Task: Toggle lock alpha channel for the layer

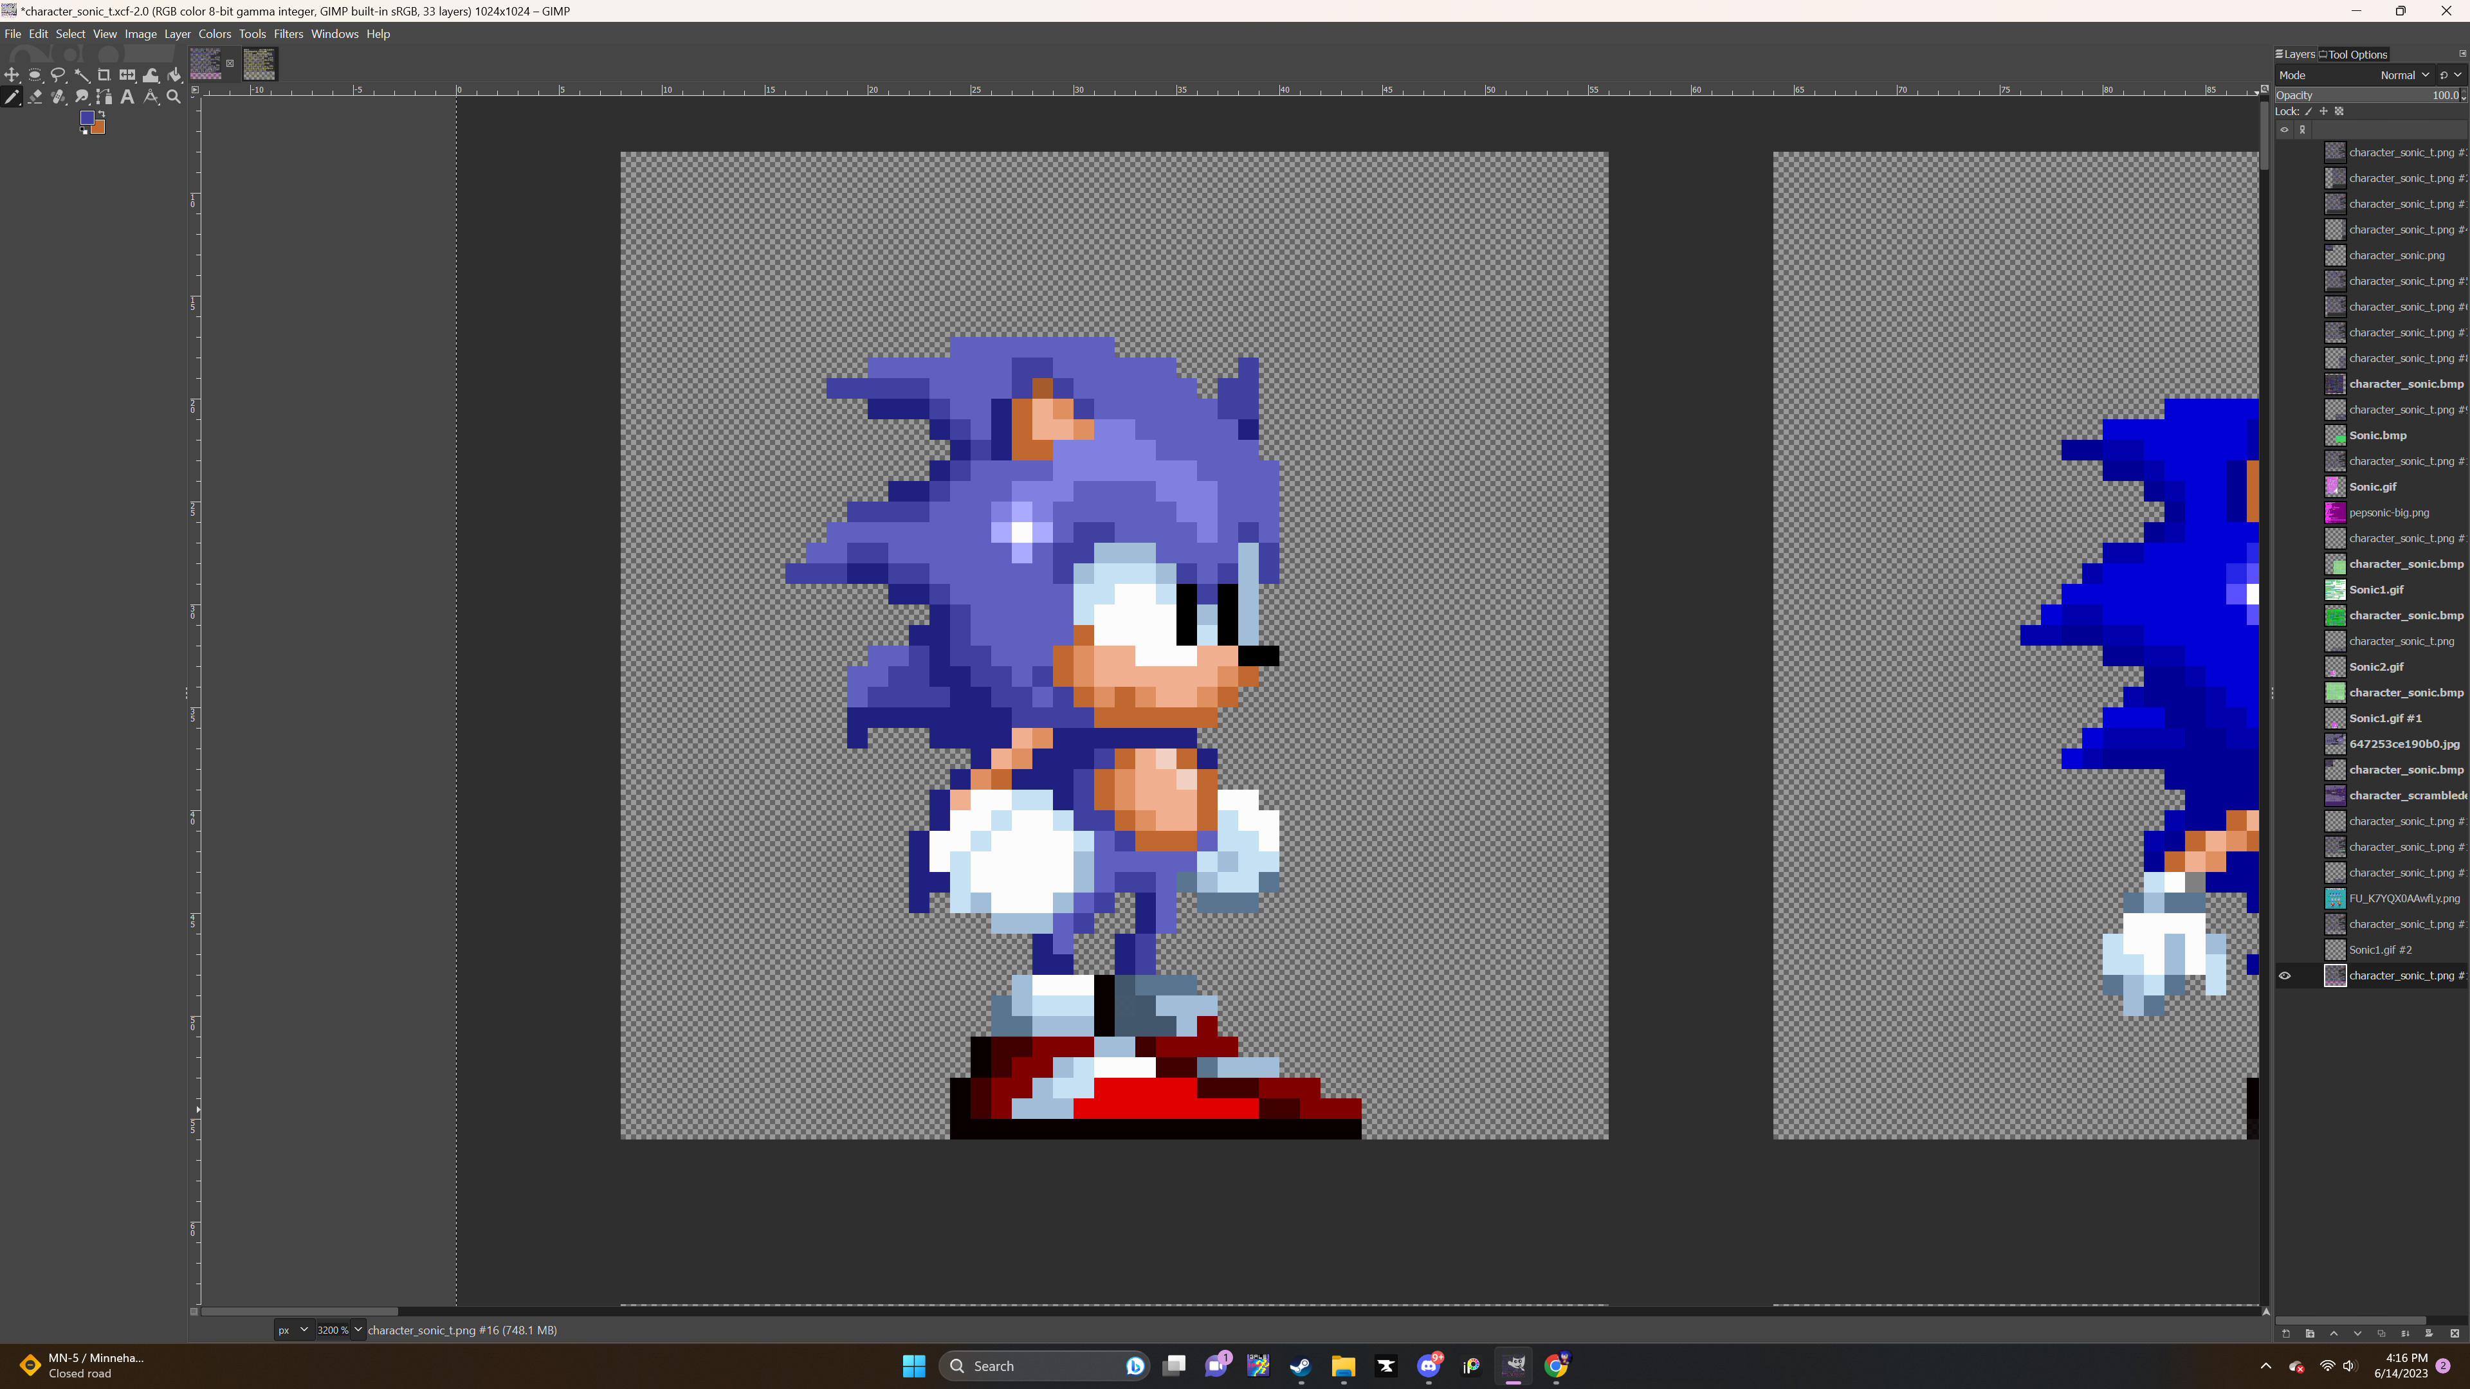Action: [x=2339, y=111]
